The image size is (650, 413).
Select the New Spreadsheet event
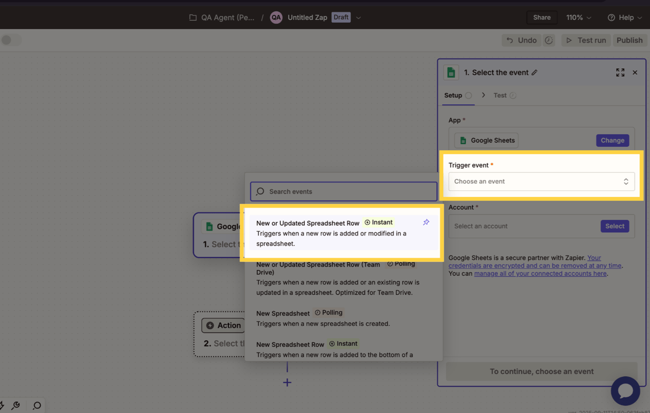coord(343,318)
